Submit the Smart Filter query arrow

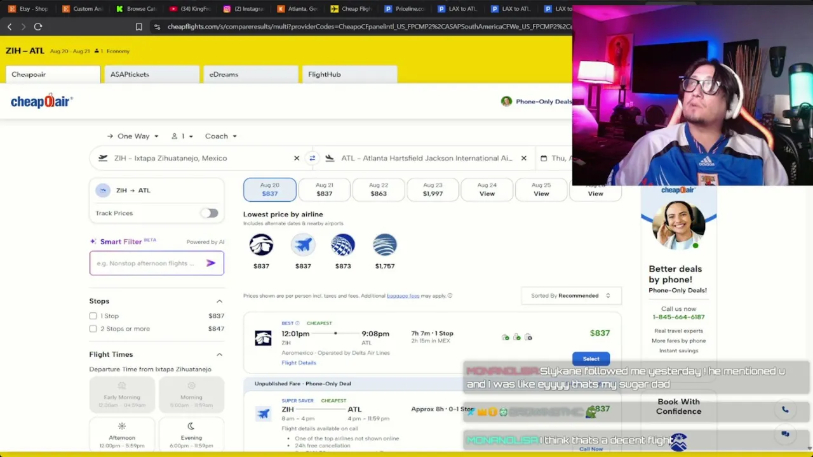coord(211,263)
